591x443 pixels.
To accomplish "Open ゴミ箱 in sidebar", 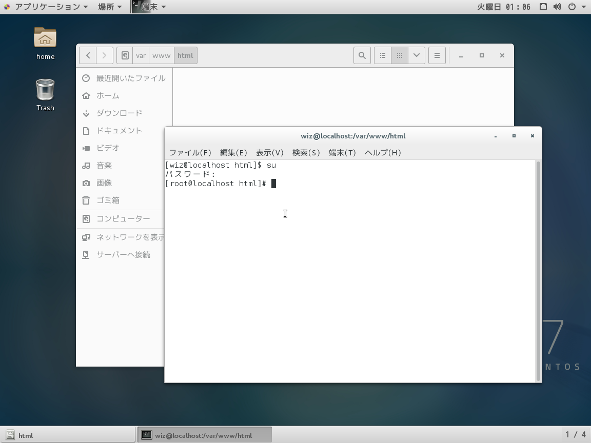I will (x=121, y=200).
